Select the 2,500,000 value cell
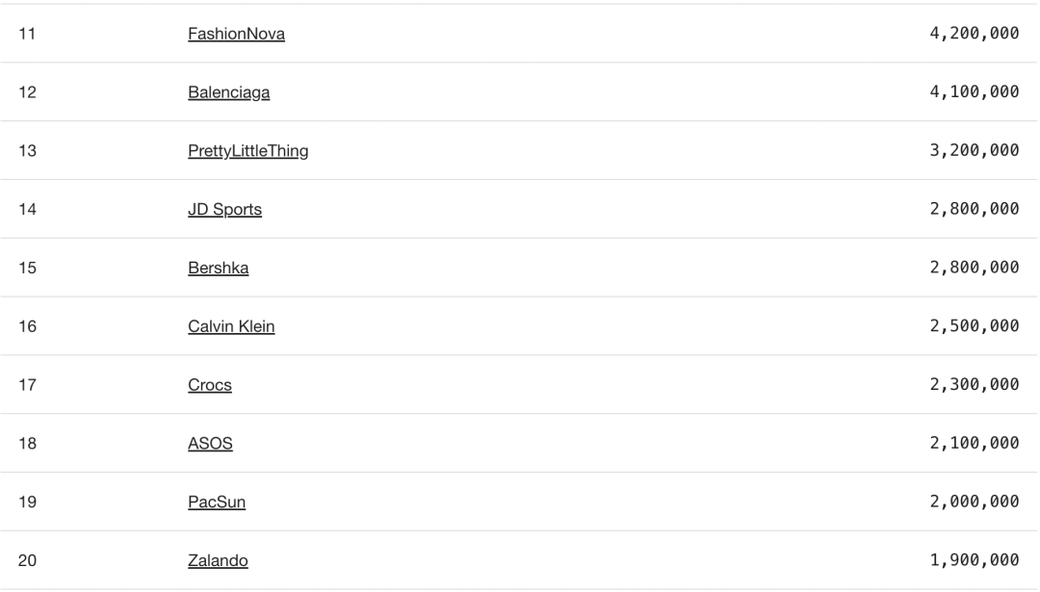This screenshot has width=1040, height=592. [x=975, y=326]
